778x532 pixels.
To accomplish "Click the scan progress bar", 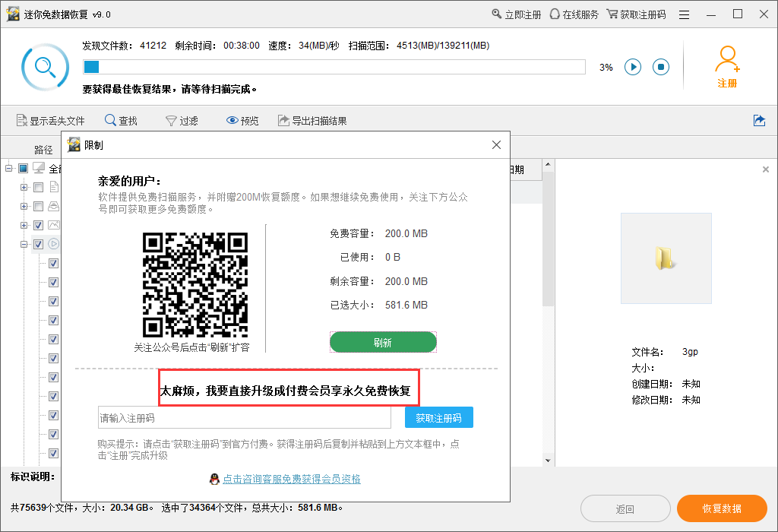I will (334, 67).
